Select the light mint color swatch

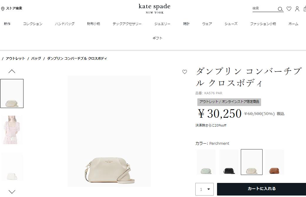(206, 162)
